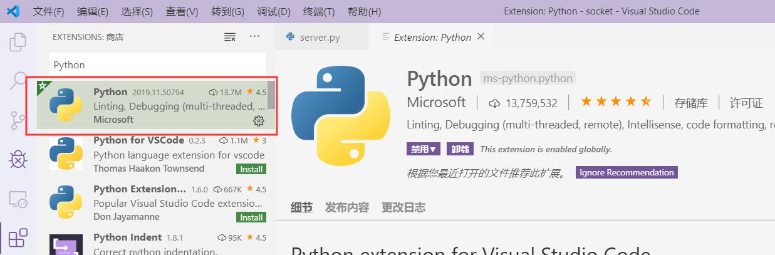The width and height of the screenshot is (775, 255).
Task: Open the Remote Explorer view
Action: (x=18, y=199)
